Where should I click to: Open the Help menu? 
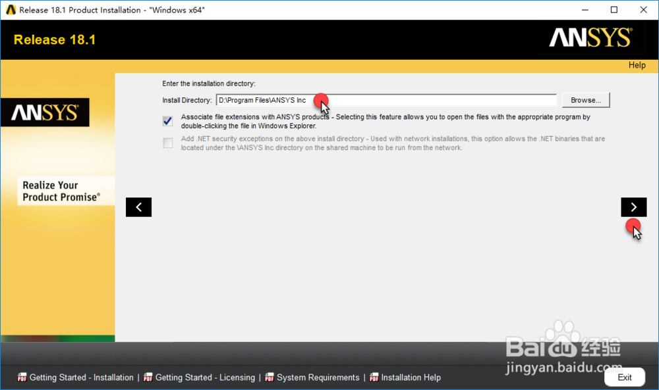[x=637, y=65]
